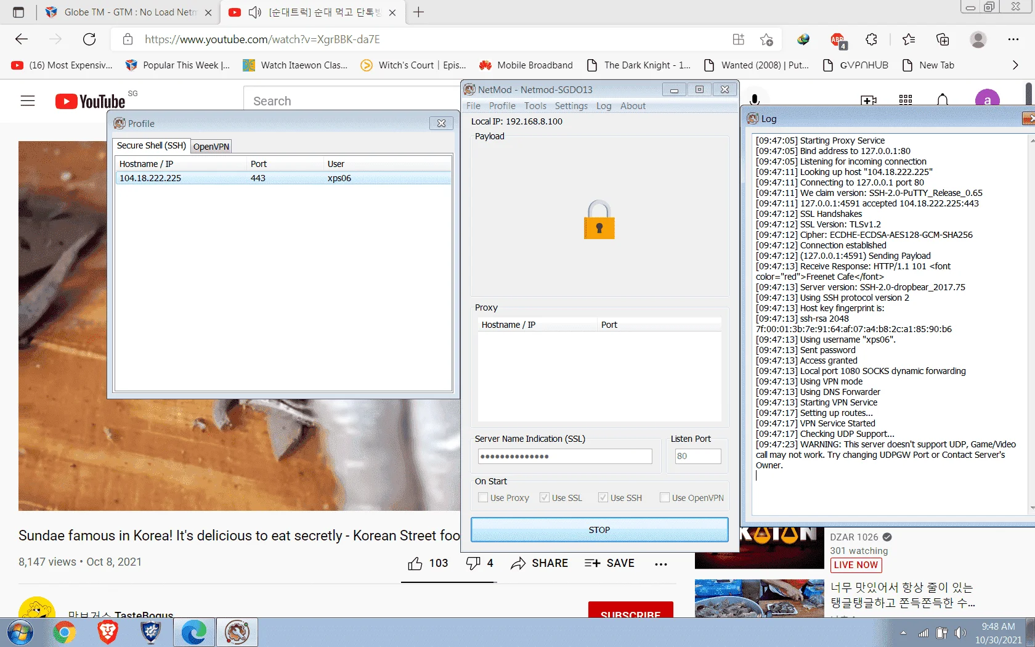
Task: Click the browser back arrow
Action: (22, 39)
